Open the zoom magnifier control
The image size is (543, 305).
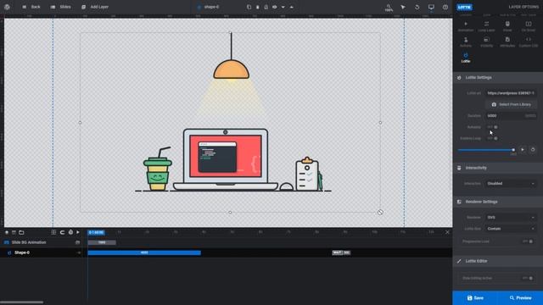tap(389, 8)
